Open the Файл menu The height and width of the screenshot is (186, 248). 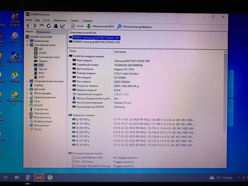[29, 20]
